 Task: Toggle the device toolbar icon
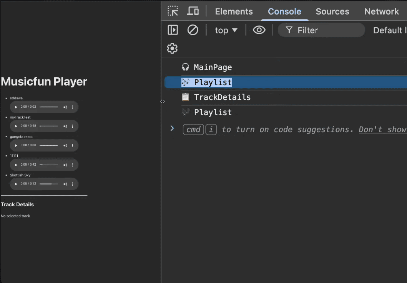(193, 11)
